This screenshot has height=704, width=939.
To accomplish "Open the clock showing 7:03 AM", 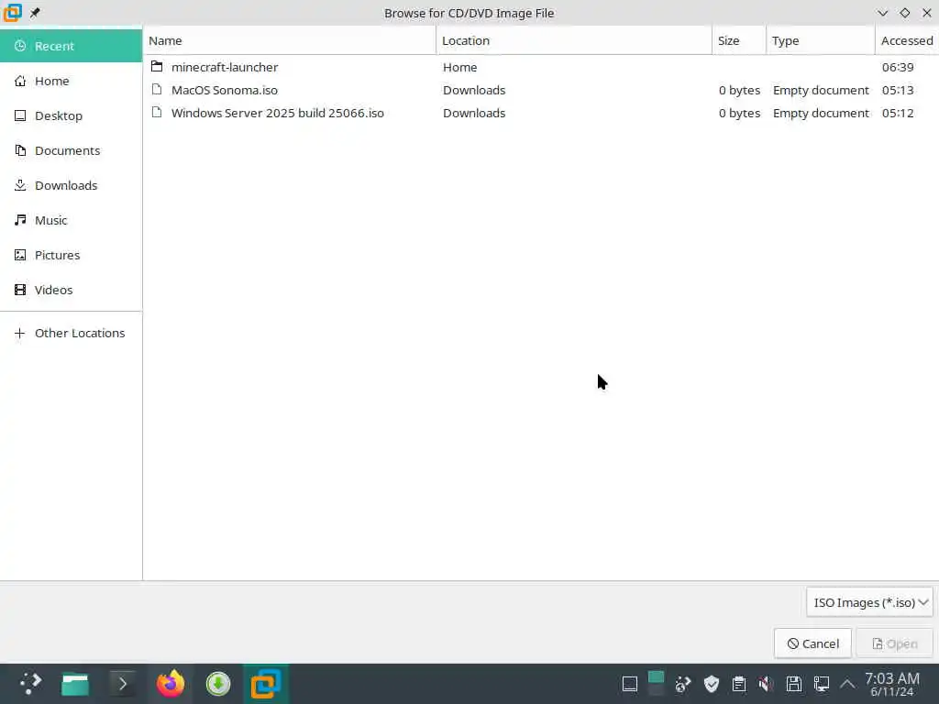I will coord(892,684).
